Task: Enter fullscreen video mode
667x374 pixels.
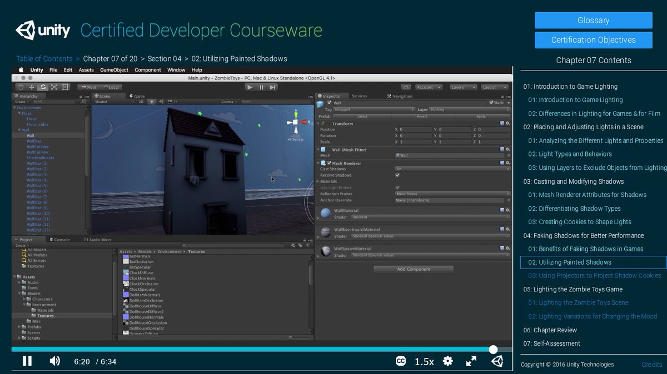Action: 471,361
